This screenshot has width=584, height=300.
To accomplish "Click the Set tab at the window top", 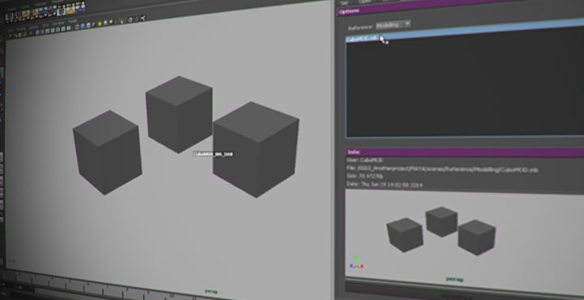I will [x=345, y=2].
